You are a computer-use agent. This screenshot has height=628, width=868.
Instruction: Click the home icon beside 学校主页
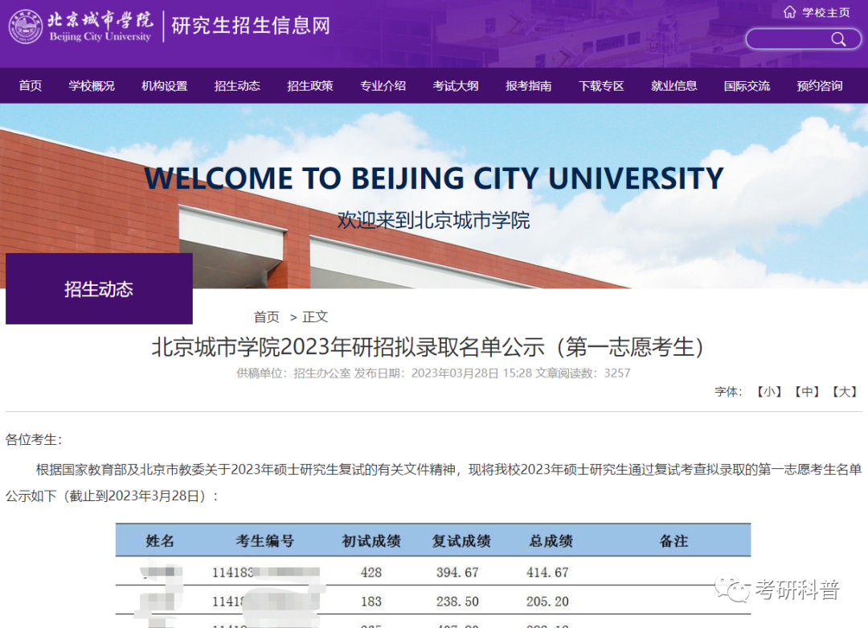790,12
